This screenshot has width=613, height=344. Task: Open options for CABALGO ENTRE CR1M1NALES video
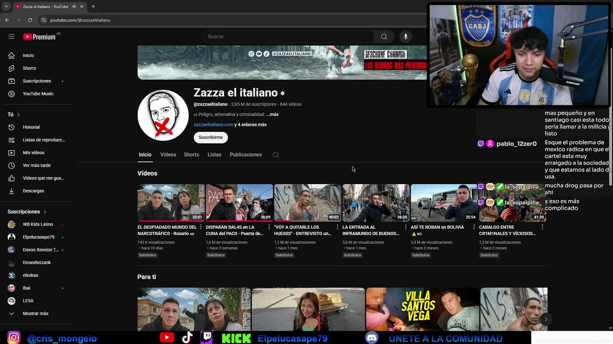[x=542, y=227]
